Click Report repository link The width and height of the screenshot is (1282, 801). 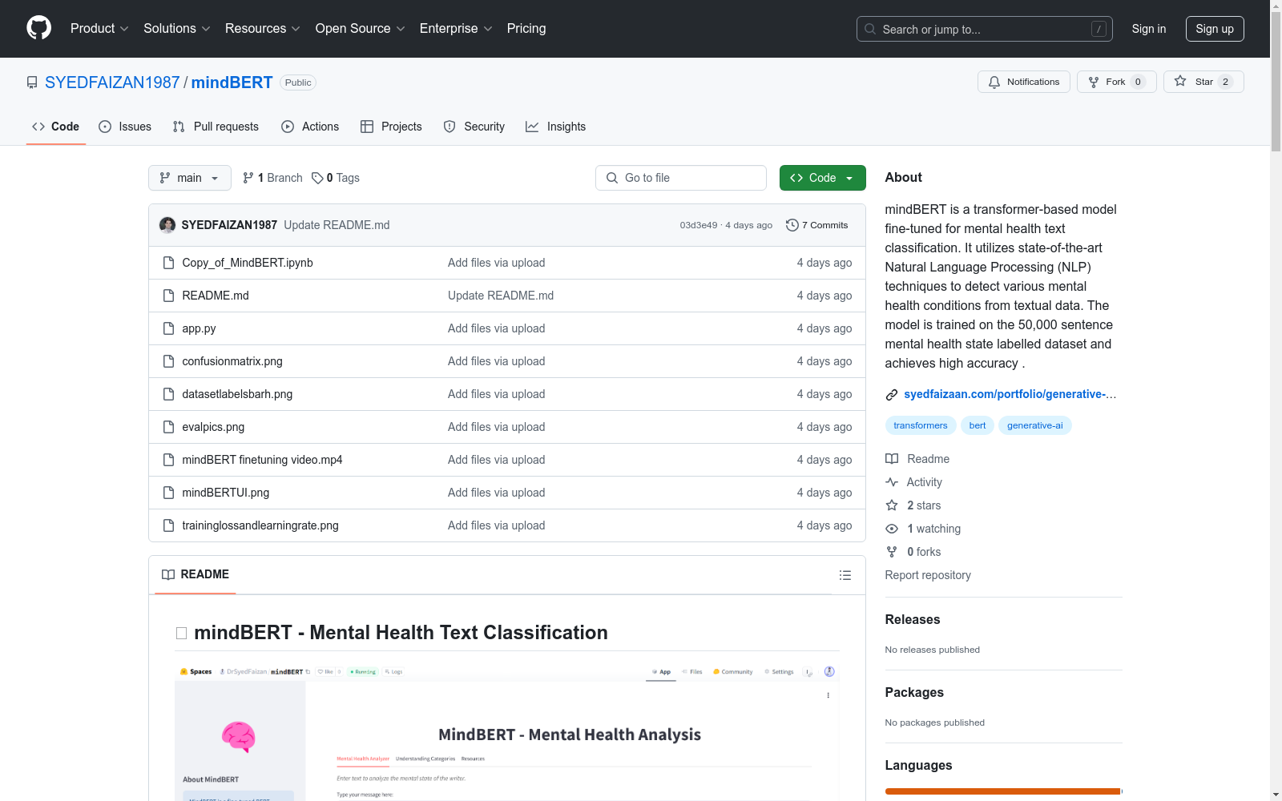[x=928, y=575]
